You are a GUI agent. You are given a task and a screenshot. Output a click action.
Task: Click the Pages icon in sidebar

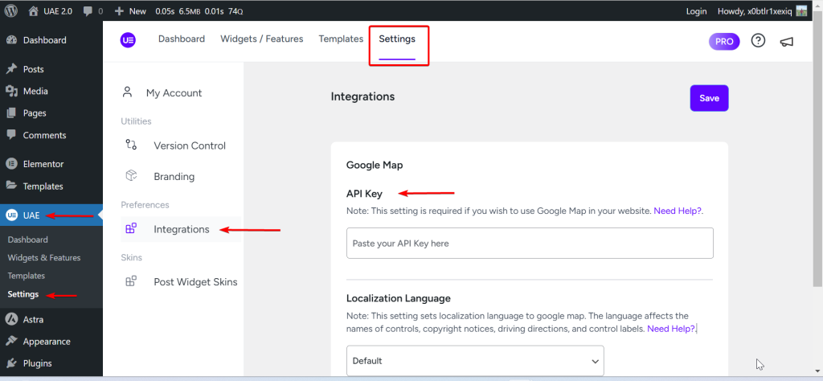[11, 113]
